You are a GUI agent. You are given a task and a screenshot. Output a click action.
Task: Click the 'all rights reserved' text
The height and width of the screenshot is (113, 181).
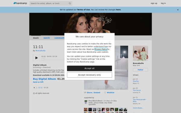42,93
